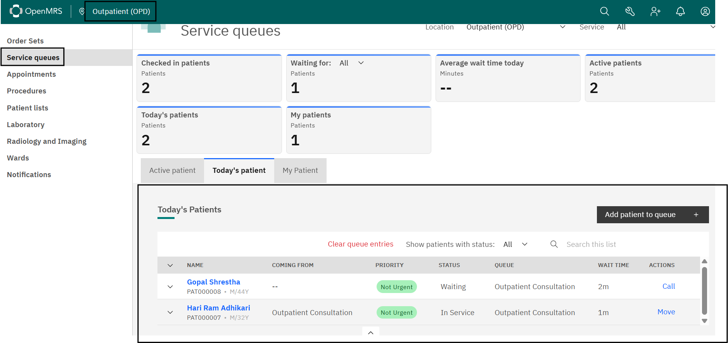Screen dimensions: 728x343
Task: Collapse the table with the bottom chevron
Action: pos(371,332)
